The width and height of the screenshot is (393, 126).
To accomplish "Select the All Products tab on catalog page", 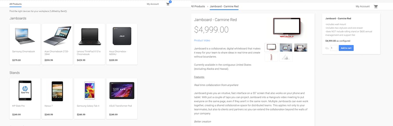I will click(x=15, y=4).
